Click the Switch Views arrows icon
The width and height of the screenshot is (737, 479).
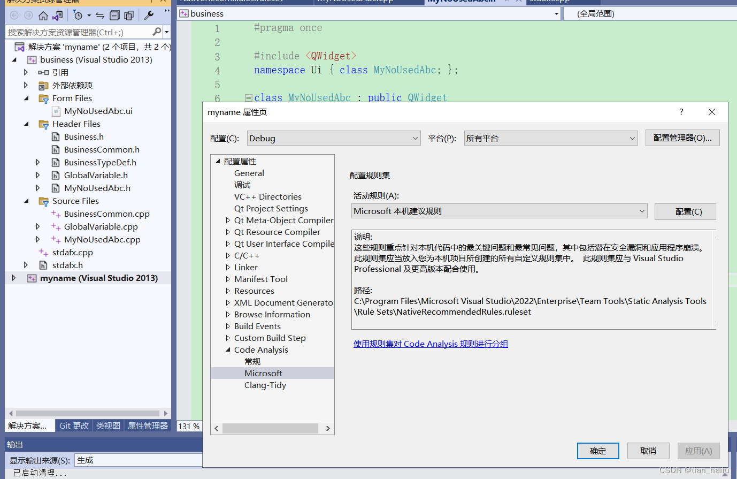(x=100, y=15)
